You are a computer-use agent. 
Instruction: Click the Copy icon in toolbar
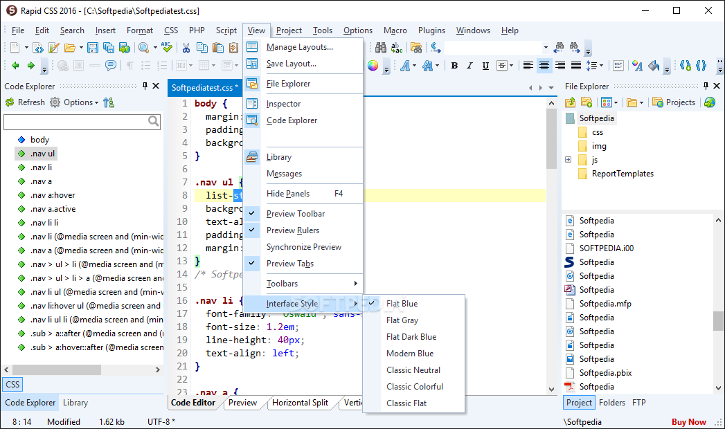202,48
